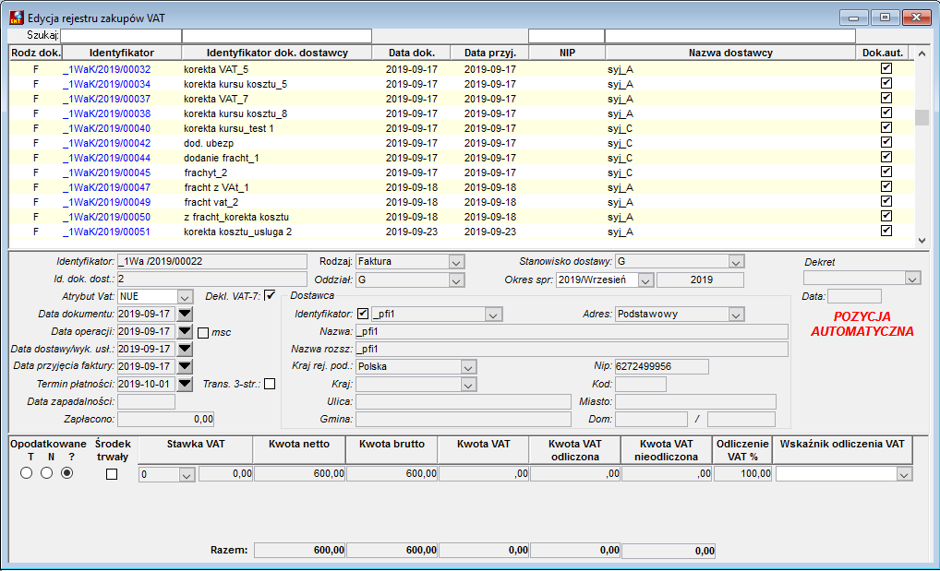Open the Termin płatności date picker arrow

pos(185,384)
